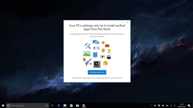Screen dimensions: 193x108
Task: Open File Explorer from the taskbar
Action: 65,106
